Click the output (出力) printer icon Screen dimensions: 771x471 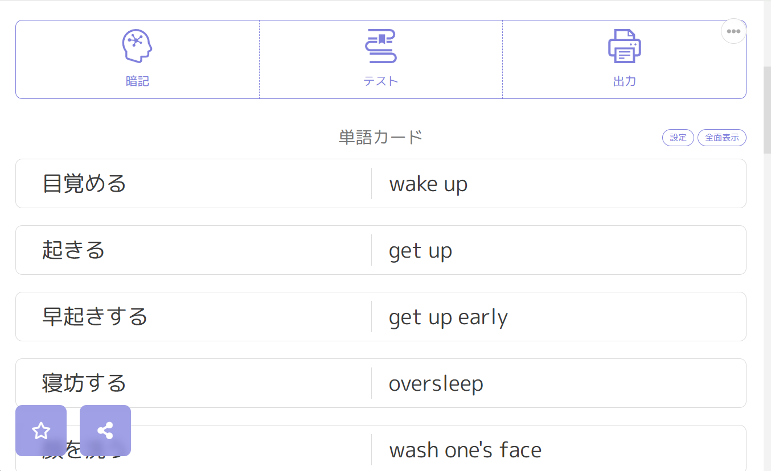[624, 46]
